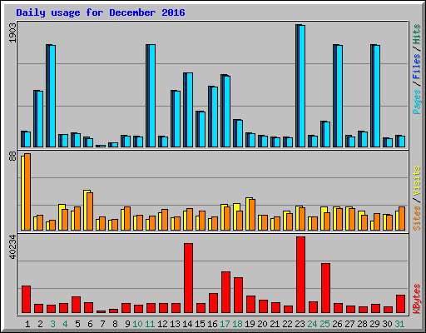Click day label "2" on the axis
Screen dimensions: 426x333
tap(40, 324)
